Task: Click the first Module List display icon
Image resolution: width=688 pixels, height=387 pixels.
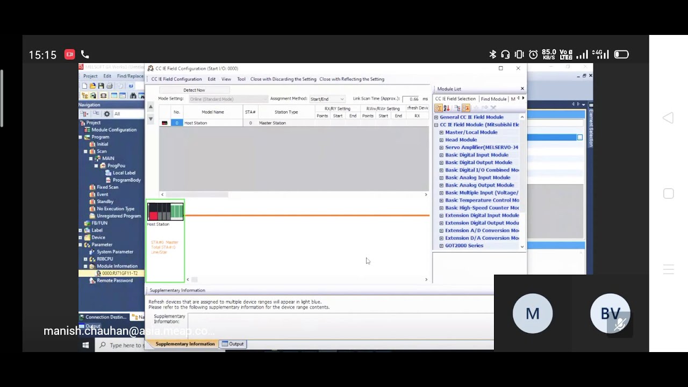Action: click(439, 108)
